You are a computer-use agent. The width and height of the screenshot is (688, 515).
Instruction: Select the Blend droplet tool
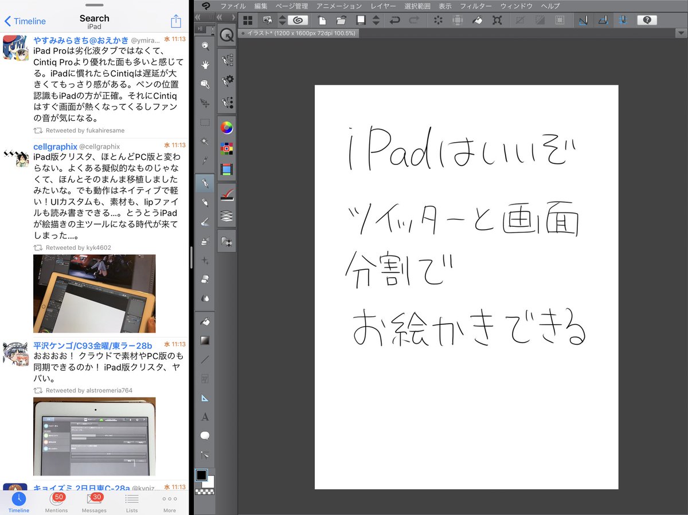pos(205,298)
